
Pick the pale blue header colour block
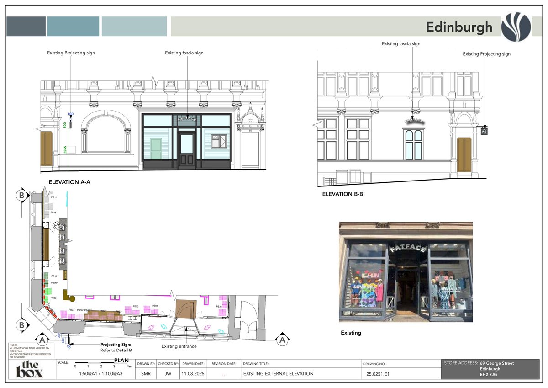[135, 27]
